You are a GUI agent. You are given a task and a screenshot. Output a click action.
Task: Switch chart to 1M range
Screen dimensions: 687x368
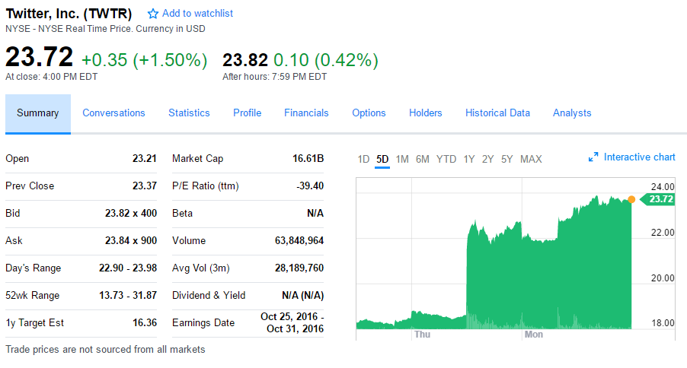point(402,159)
